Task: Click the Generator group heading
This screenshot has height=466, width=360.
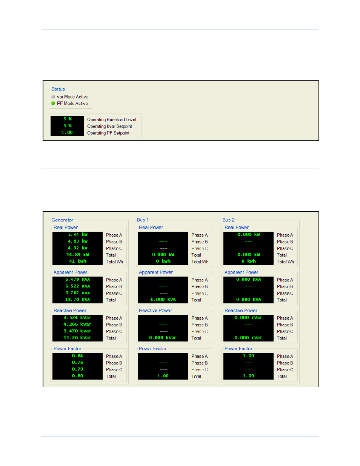Action: pyautogui.click(x=62, y=220)
